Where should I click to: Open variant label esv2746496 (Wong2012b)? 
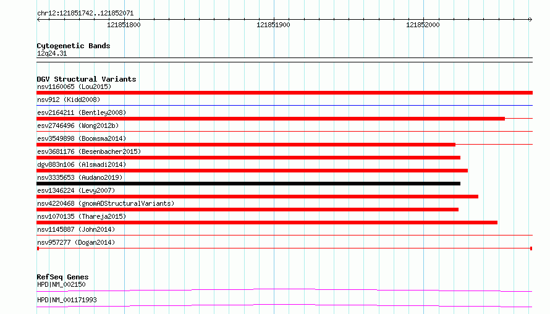point(78,125)
